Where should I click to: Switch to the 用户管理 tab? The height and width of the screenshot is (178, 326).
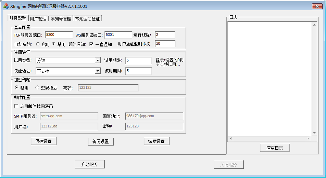pyautogui.click(x=38, y=19)
